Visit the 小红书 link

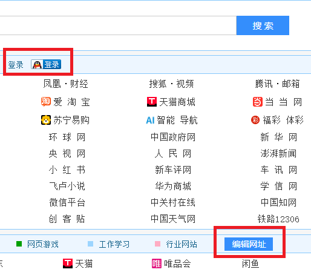click(67, 170)
